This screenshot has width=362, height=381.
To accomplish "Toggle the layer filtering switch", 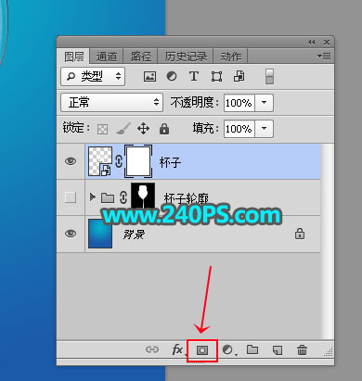I will pos(269,76).
